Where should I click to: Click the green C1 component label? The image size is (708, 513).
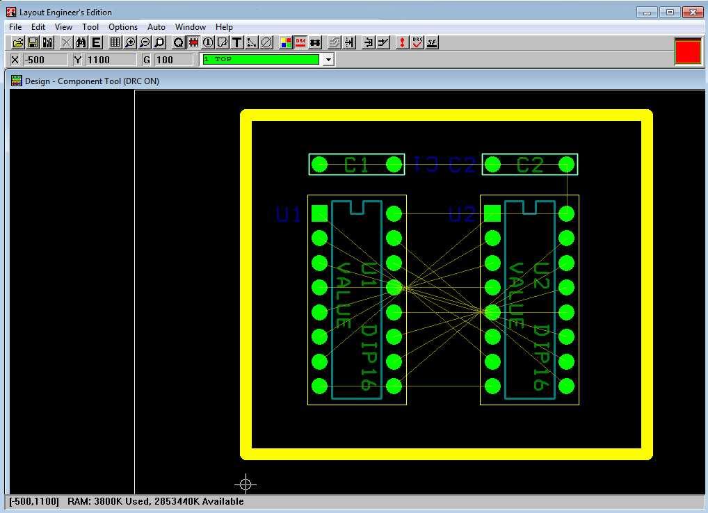tap(356, 165)
